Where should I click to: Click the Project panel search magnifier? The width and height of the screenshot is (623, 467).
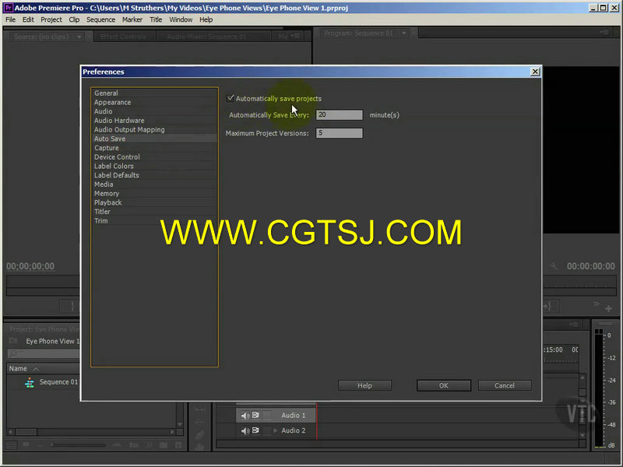[x=13, y=353]
